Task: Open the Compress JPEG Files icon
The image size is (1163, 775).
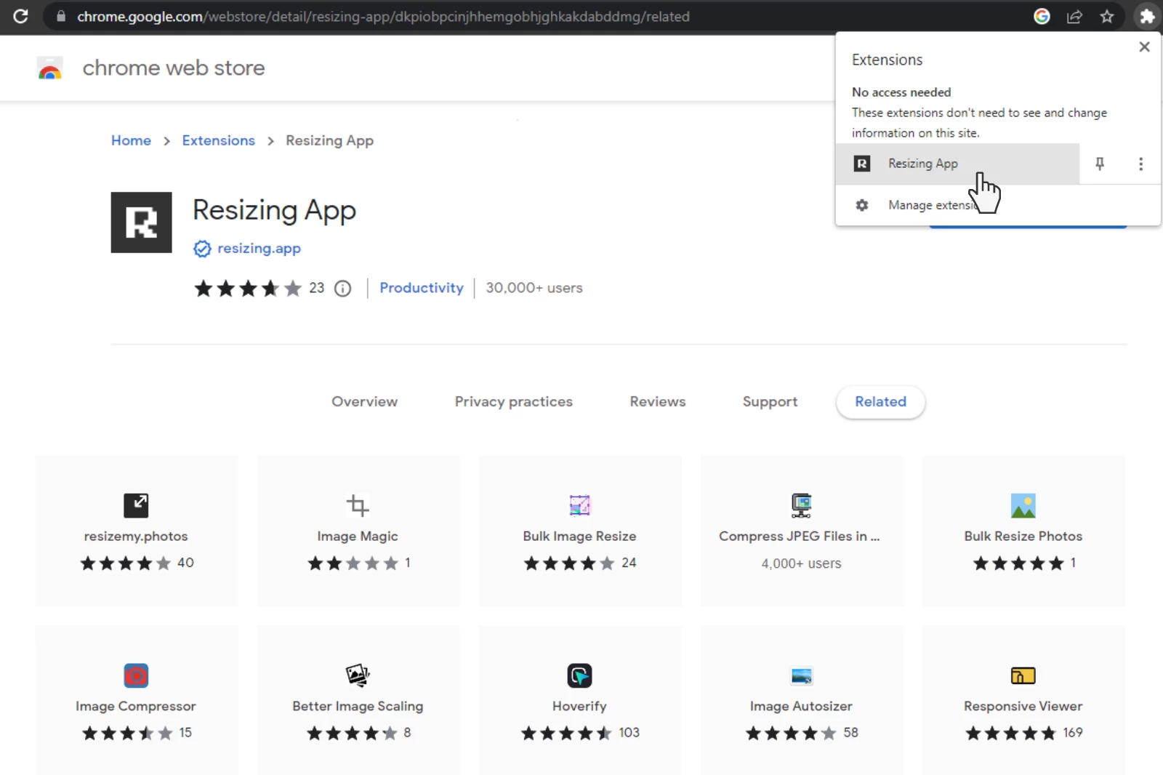Action: [801, 505]
